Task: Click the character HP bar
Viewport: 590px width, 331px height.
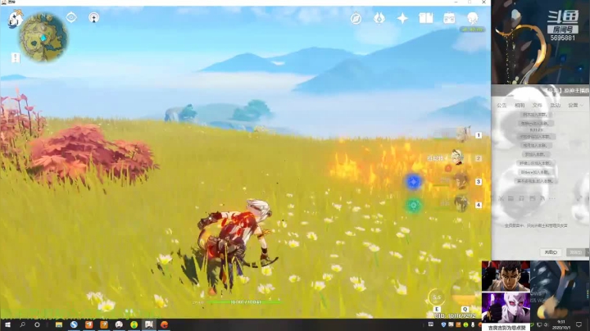Action: point(244,302)
